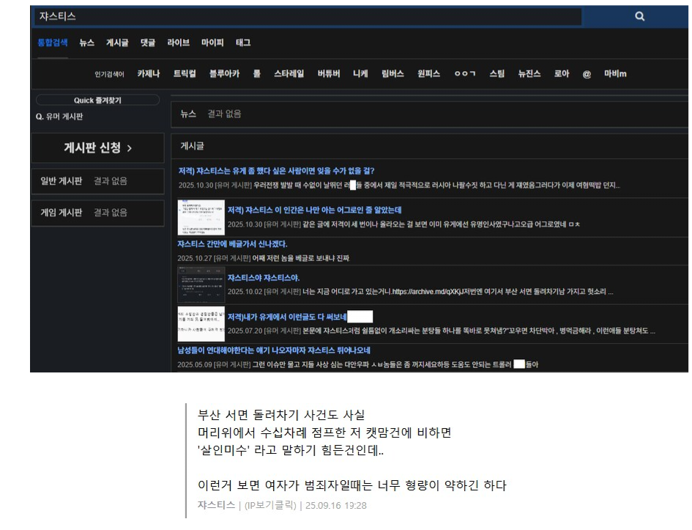
Task: Click the 스팀 popular keyword
Action: tap(496, 74)
